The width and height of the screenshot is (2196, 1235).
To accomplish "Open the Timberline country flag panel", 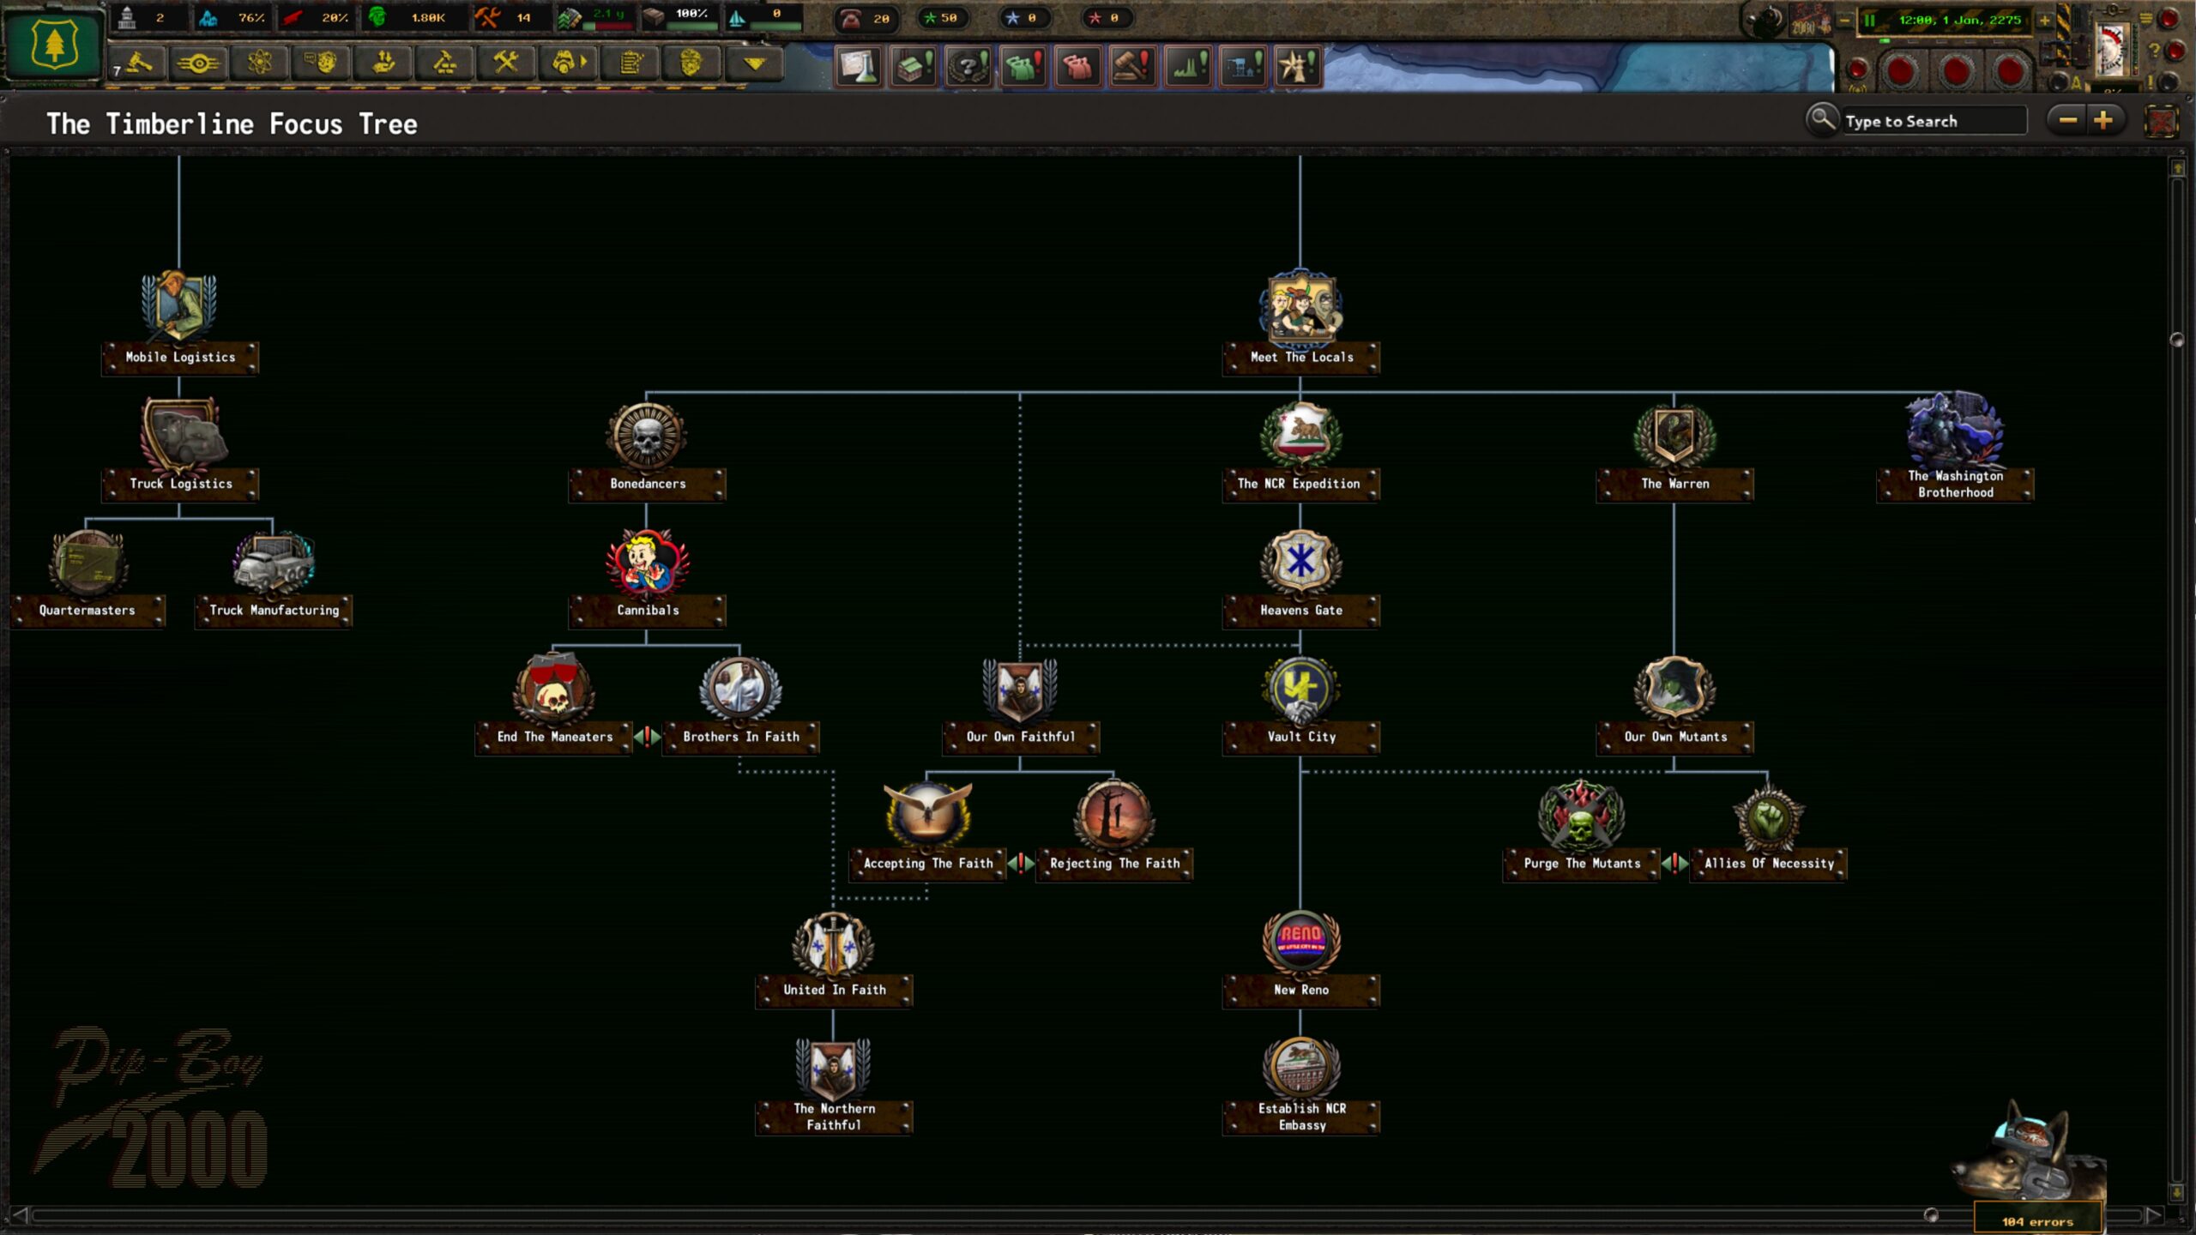I will 53,45.
